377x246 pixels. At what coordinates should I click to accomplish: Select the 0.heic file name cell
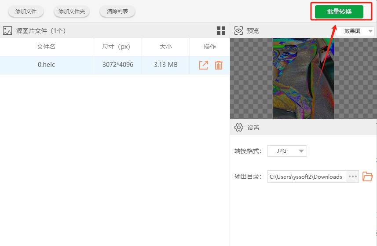click(47, 65)
